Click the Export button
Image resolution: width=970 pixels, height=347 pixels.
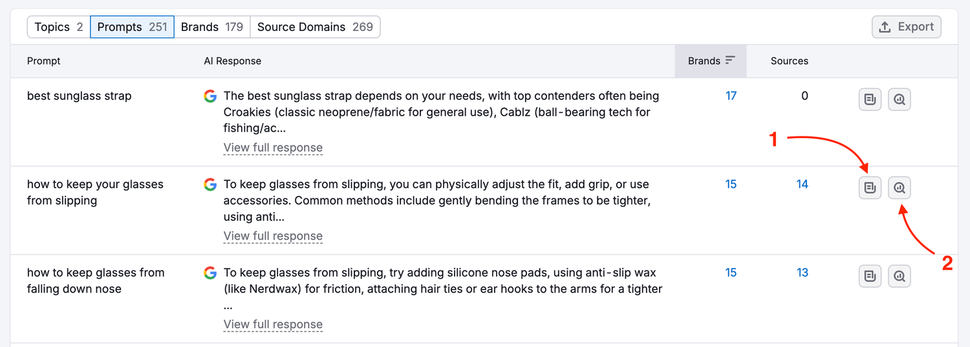coord(906,27)
